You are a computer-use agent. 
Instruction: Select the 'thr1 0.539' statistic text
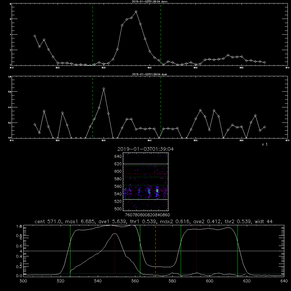(x=144, y=221)
